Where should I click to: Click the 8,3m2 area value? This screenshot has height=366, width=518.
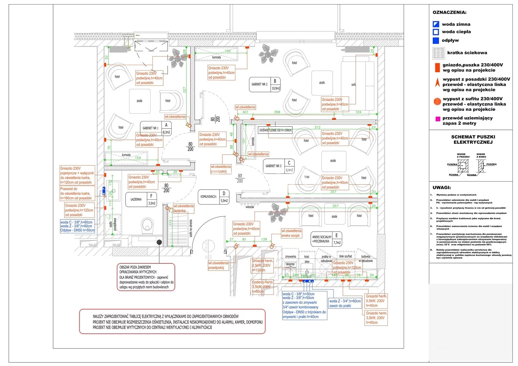pyautogui.click(x=166, y=132)
